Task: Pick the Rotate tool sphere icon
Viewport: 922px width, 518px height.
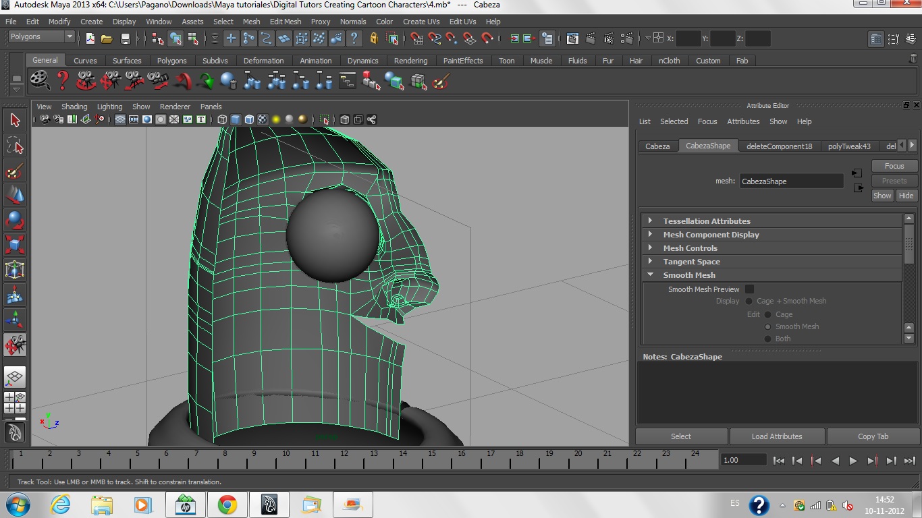Action: [15, 221]
